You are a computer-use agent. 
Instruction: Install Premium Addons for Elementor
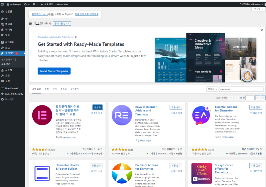tap(176, 165)
